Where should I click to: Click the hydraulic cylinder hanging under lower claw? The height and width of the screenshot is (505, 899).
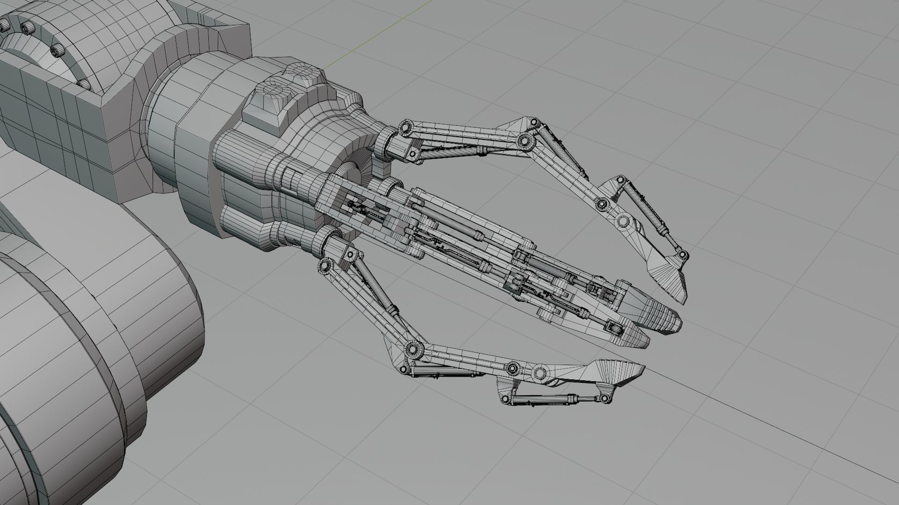click(555, 399)
